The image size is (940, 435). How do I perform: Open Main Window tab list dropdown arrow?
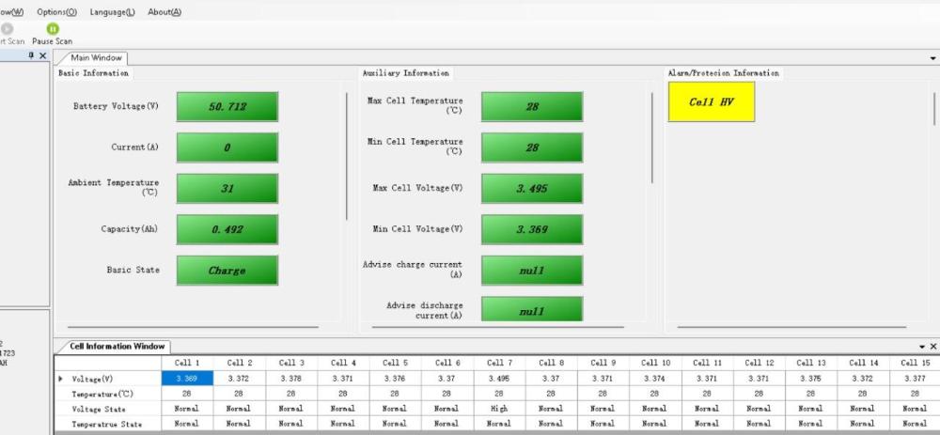point(932,58)
